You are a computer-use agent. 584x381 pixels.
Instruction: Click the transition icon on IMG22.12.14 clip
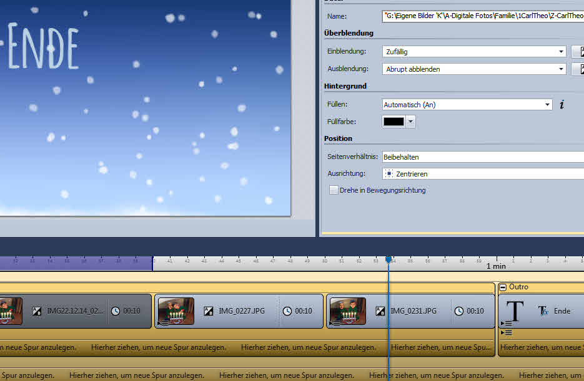[x=37, y=311]
